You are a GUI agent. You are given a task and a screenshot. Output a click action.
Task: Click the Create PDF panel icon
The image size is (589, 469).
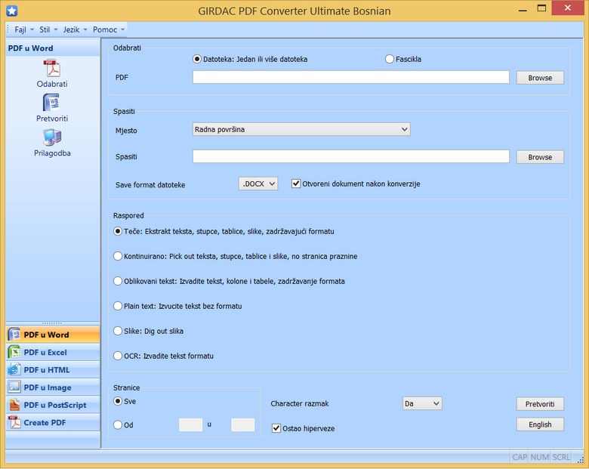[x=14, y=422]
